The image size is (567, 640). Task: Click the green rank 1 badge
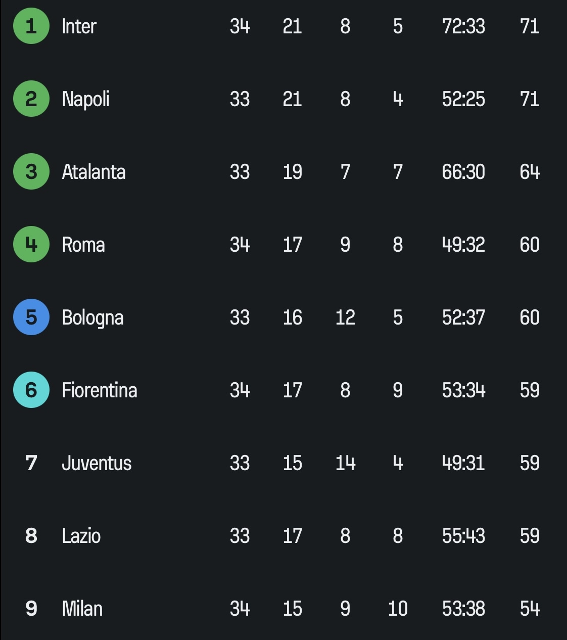click(x=31, y=26)
